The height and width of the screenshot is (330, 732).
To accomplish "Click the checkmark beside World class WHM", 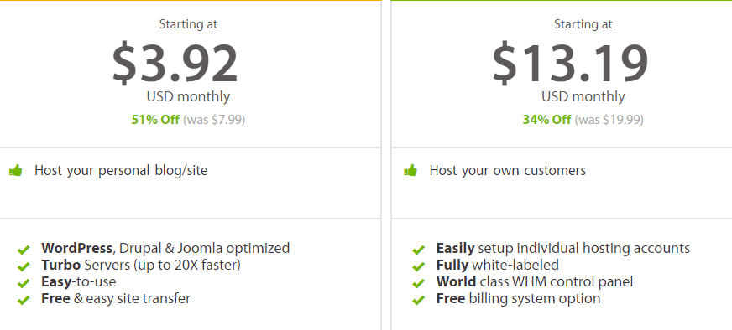I will (419, 283).
